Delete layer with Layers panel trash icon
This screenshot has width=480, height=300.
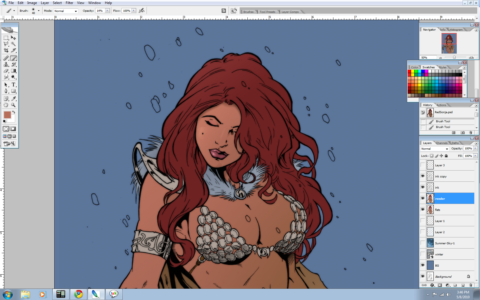tap(471, 285)
